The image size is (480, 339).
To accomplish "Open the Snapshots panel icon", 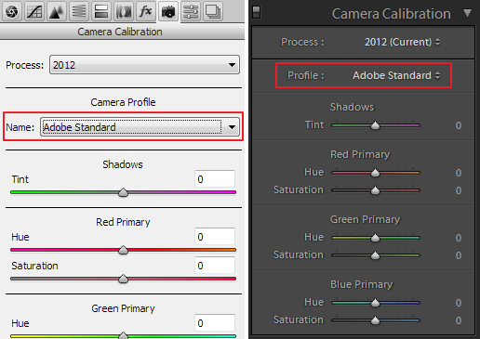I will click(x=213, y=12).
